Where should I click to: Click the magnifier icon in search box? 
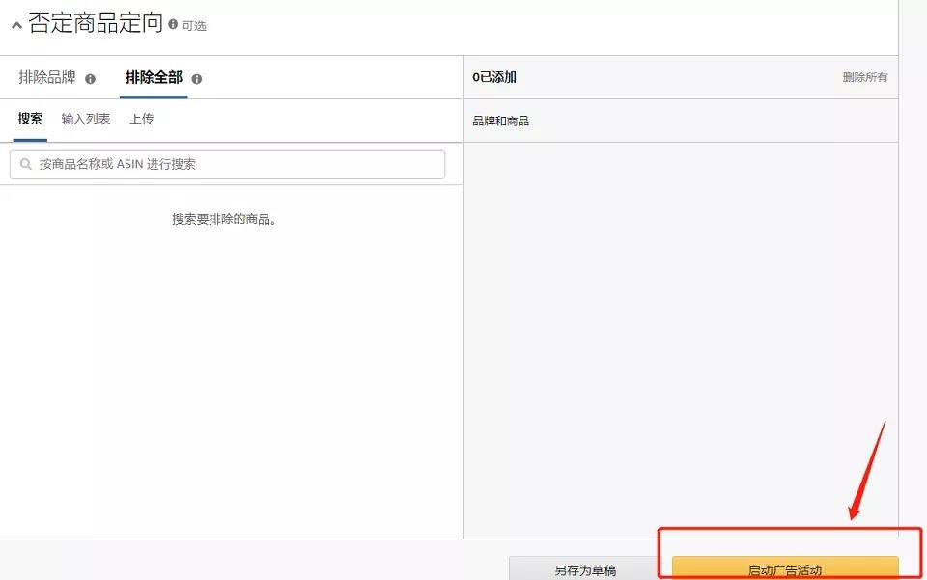(25, 164)
